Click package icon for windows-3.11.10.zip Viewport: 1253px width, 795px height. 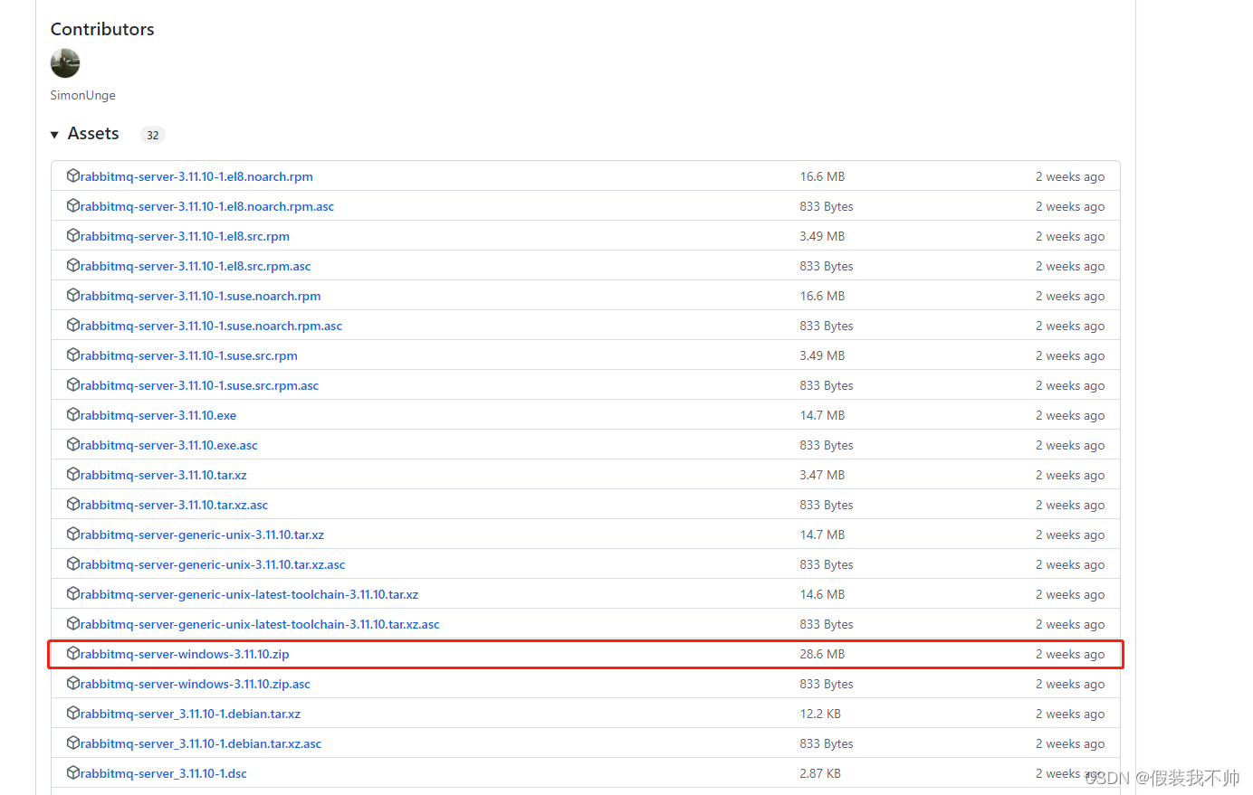click(73, 653)
